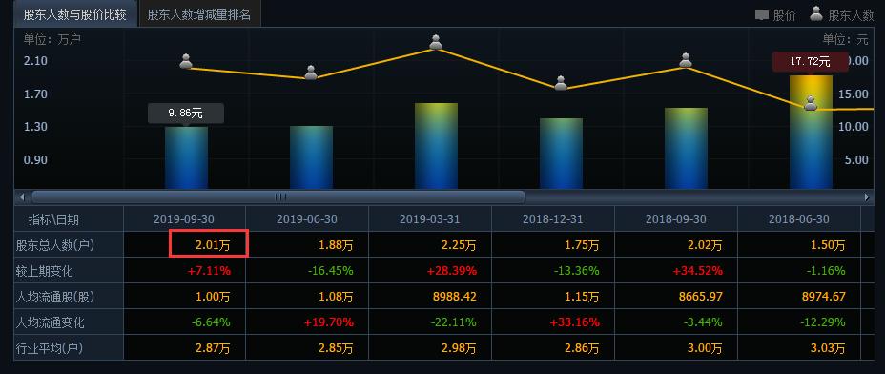Select the shareholder marker with the 9.86元 label
Viewport: 885px width, 374px height.
pos(186,61)
